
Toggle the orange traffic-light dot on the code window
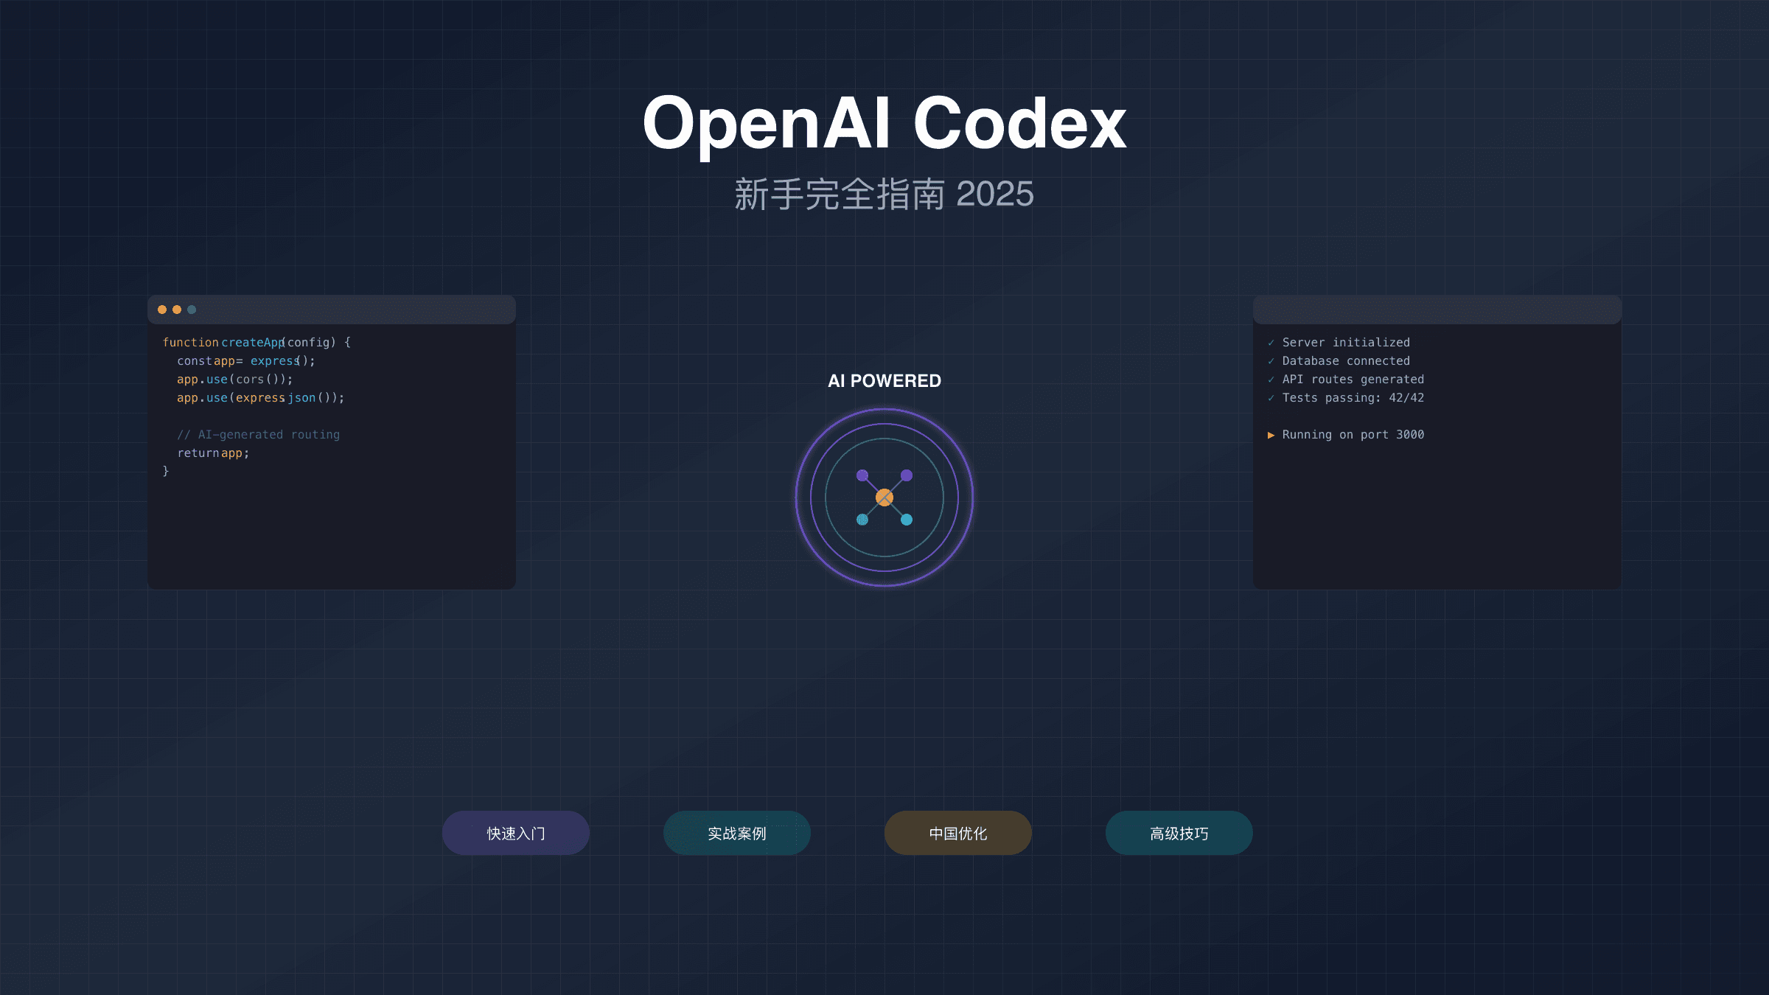pos(162,310)
